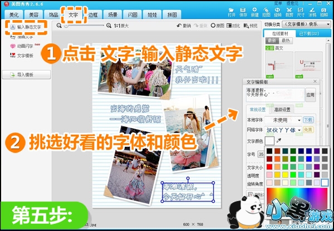Open the 切换分类 category dropdown
This screenshot has height=231, width=334.
306,24
